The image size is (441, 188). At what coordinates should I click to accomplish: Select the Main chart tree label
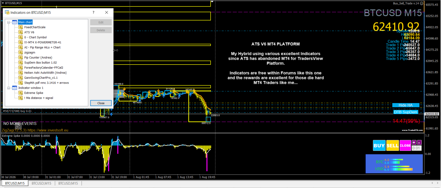click(25, 22)
